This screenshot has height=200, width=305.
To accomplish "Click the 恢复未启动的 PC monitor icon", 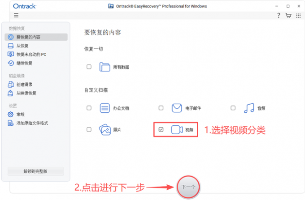I will coord(10,54).
